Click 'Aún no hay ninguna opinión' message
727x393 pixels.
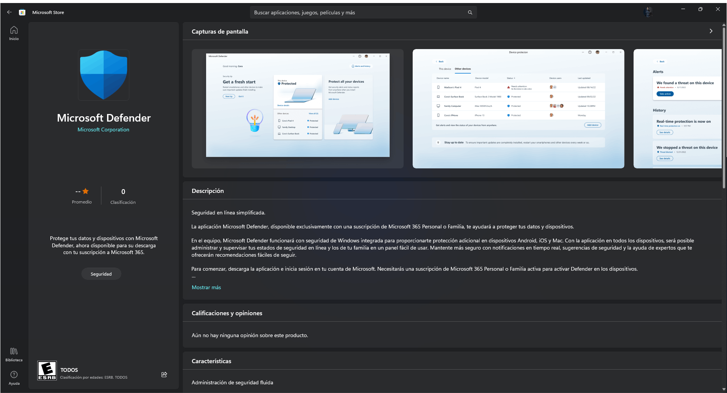250,335
